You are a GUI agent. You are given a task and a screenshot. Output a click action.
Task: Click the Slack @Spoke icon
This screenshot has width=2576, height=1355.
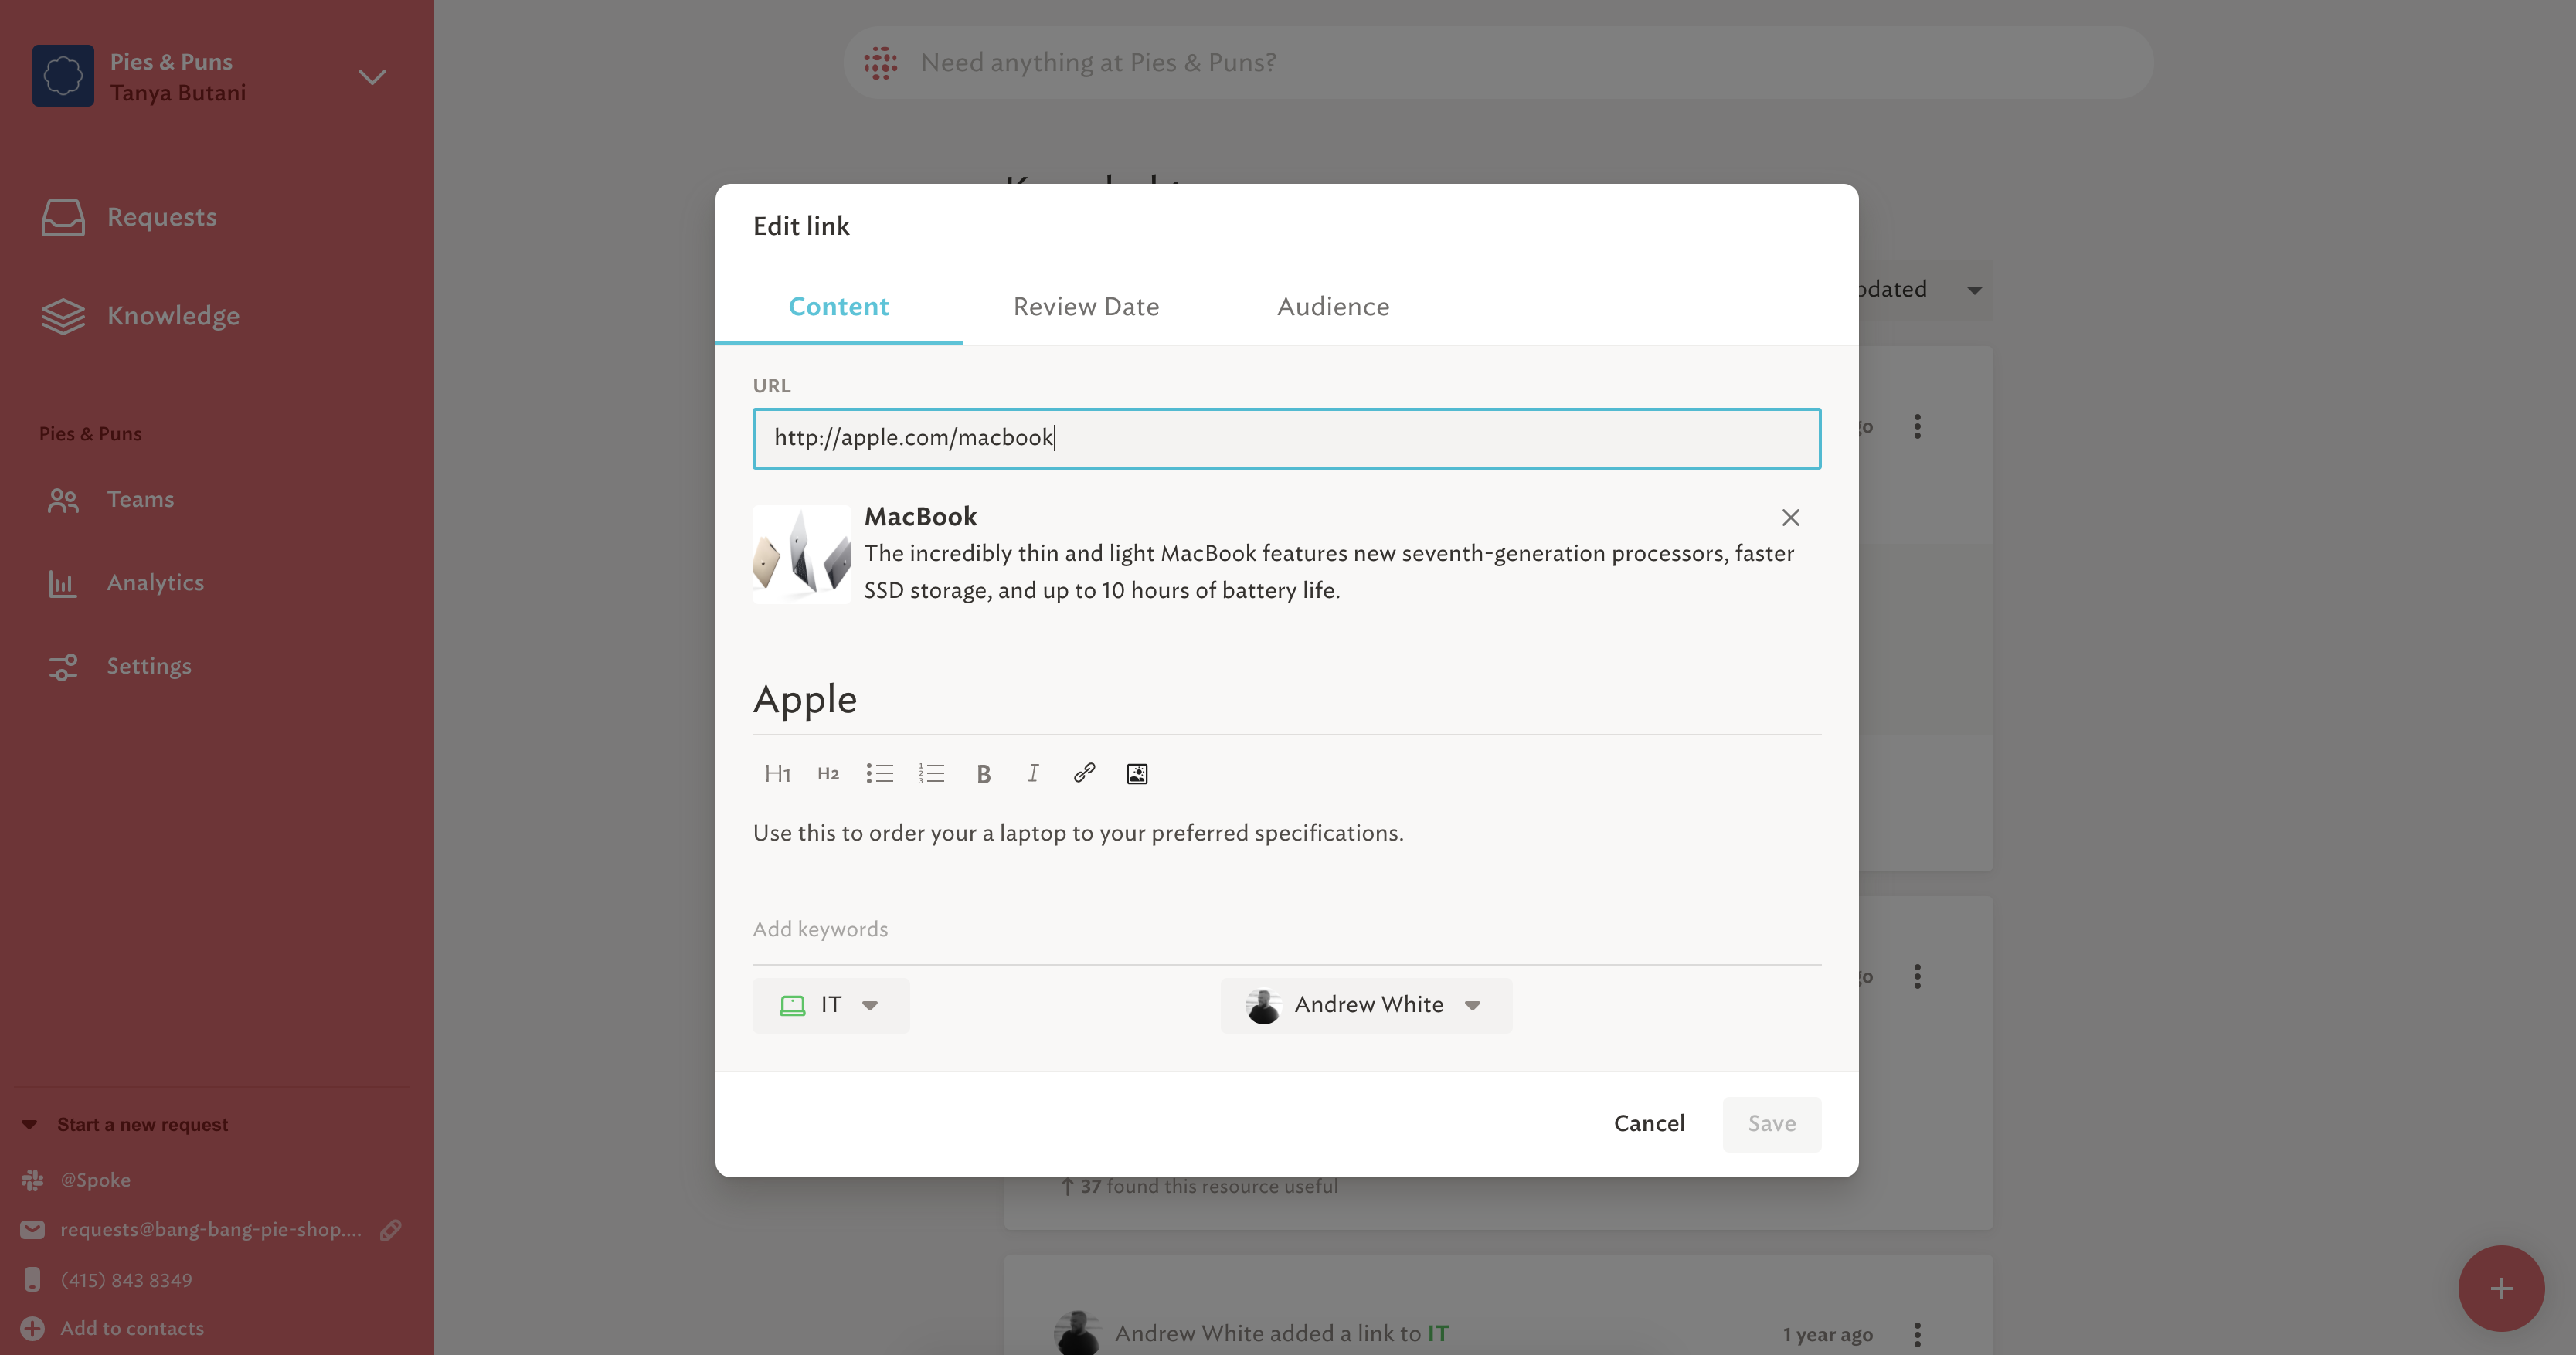(32, 1180)
